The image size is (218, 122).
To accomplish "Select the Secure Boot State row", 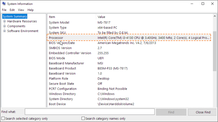I will (x=130, y=84).
